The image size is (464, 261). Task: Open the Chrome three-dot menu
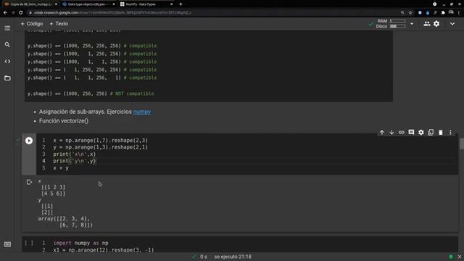point(459,13)
